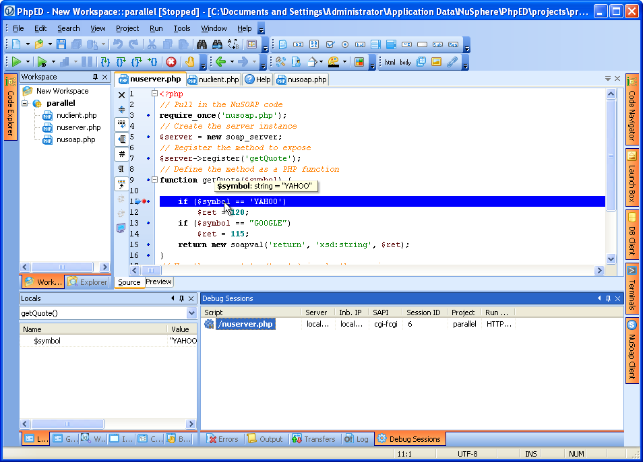Click the html tag toolbar button

click(x=390, y=62)
